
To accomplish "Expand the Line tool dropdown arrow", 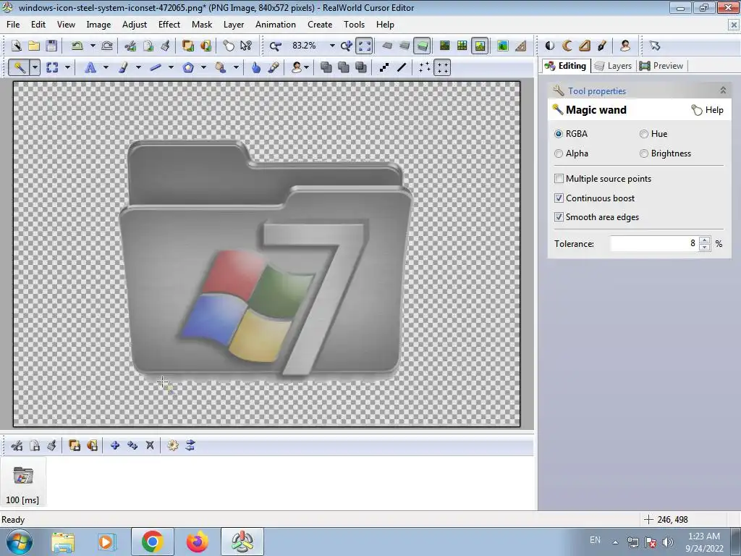I will tap(171, 67).
